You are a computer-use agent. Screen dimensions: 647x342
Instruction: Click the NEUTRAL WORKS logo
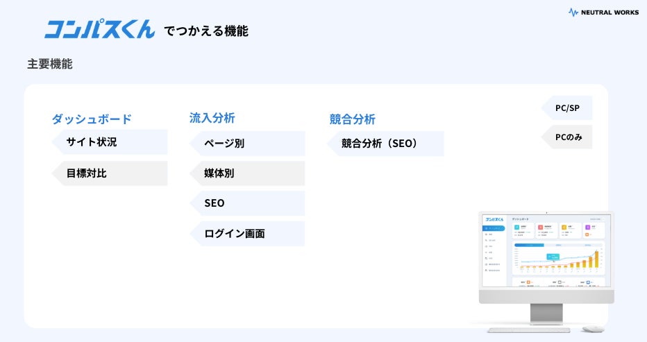[x=603, y=12]
